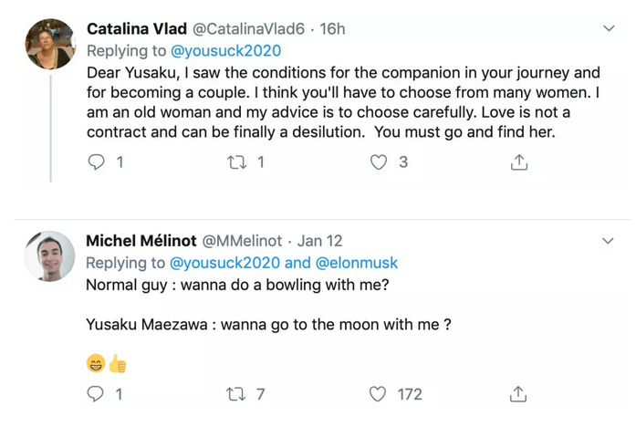Image resolution: width=636 pixels, height=427 pixels.
Task: Open more options for Catalina Vlad's tweet
Action: (x=609, y=28)
